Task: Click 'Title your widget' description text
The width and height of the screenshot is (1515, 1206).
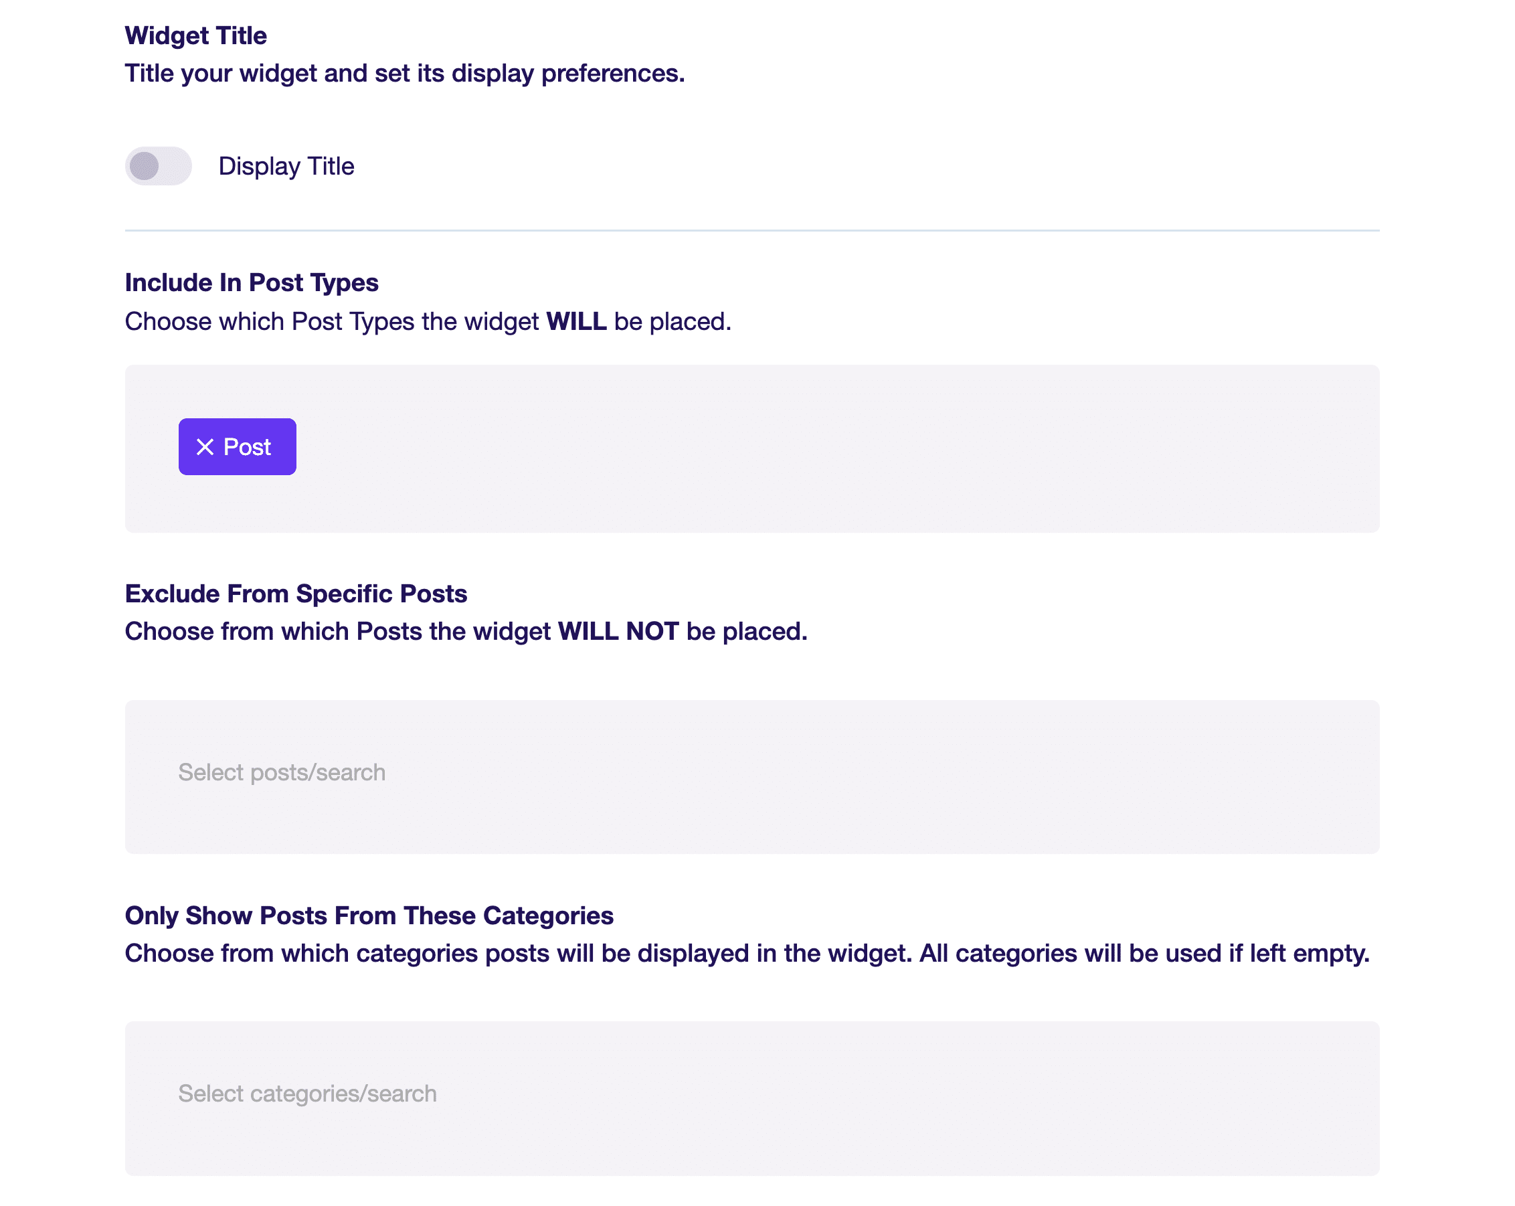Action: pyautogui.click(x=405, y=73)
